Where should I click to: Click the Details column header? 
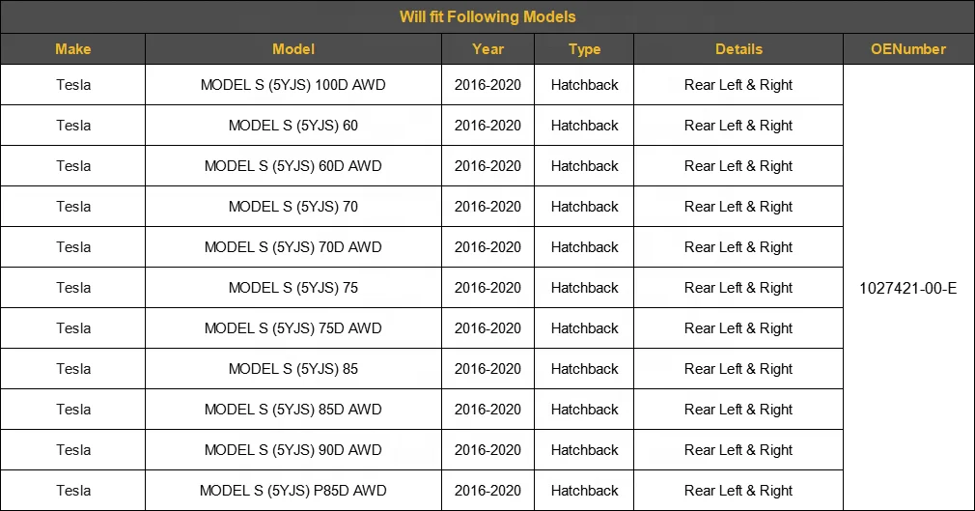[738, 49]
